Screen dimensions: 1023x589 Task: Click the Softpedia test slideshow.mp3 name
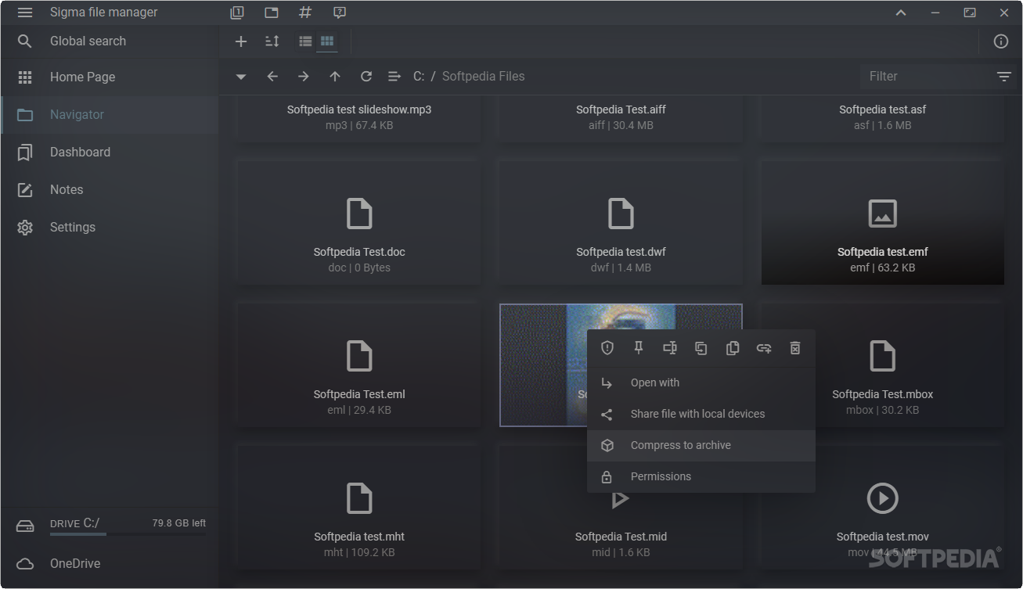[x=359, y=110]
